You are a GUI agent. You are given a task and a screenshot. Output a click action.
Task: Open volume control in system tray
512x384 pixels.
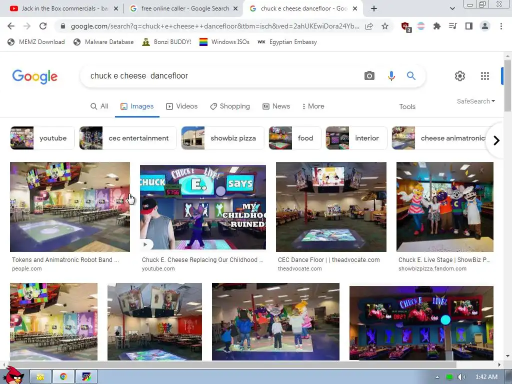coord(461,377)
